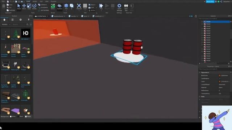Switch to the HOME ribbon tab
The width and height of the screenshot is (232, 130).
point(28,1)
